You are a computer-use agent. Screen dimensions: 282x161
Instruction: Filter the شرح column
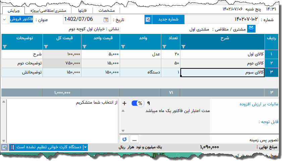(x=183, y=47)
